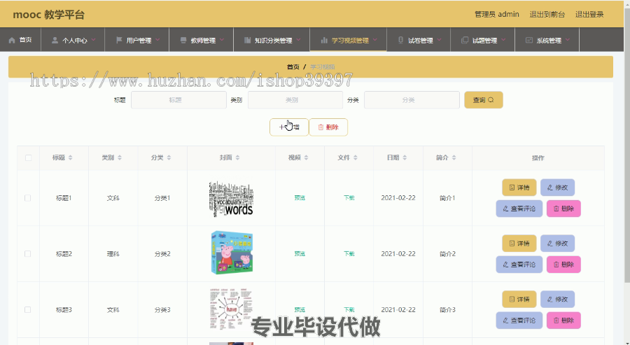The width and height of the screenshot is (630, 345).
Task: Sort 简介 column using its arrows
Action: (454, 158)
